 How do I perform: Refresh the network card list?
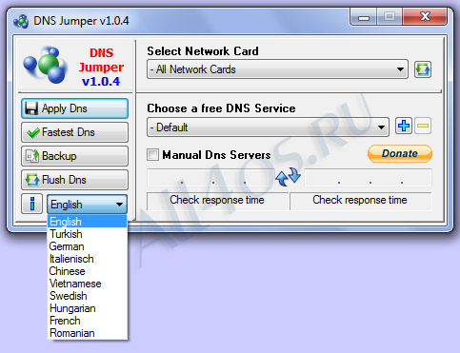pyautogui.click(x=423, y=69)
